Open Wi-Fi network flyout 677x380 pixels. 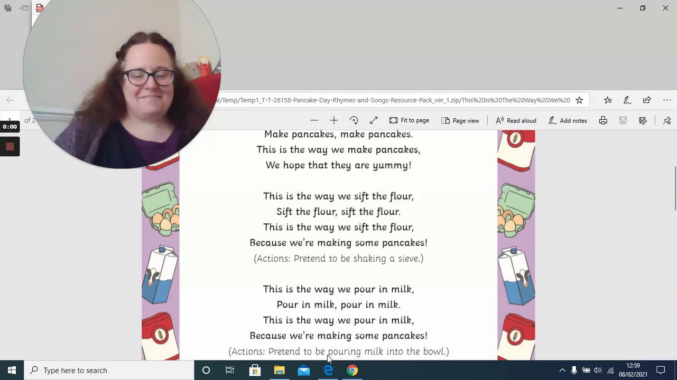(x=610, y=370)
